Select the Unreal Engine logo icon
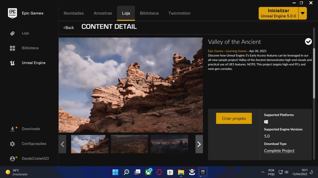This screenshot has width=318, height=178. click(12, 63)
